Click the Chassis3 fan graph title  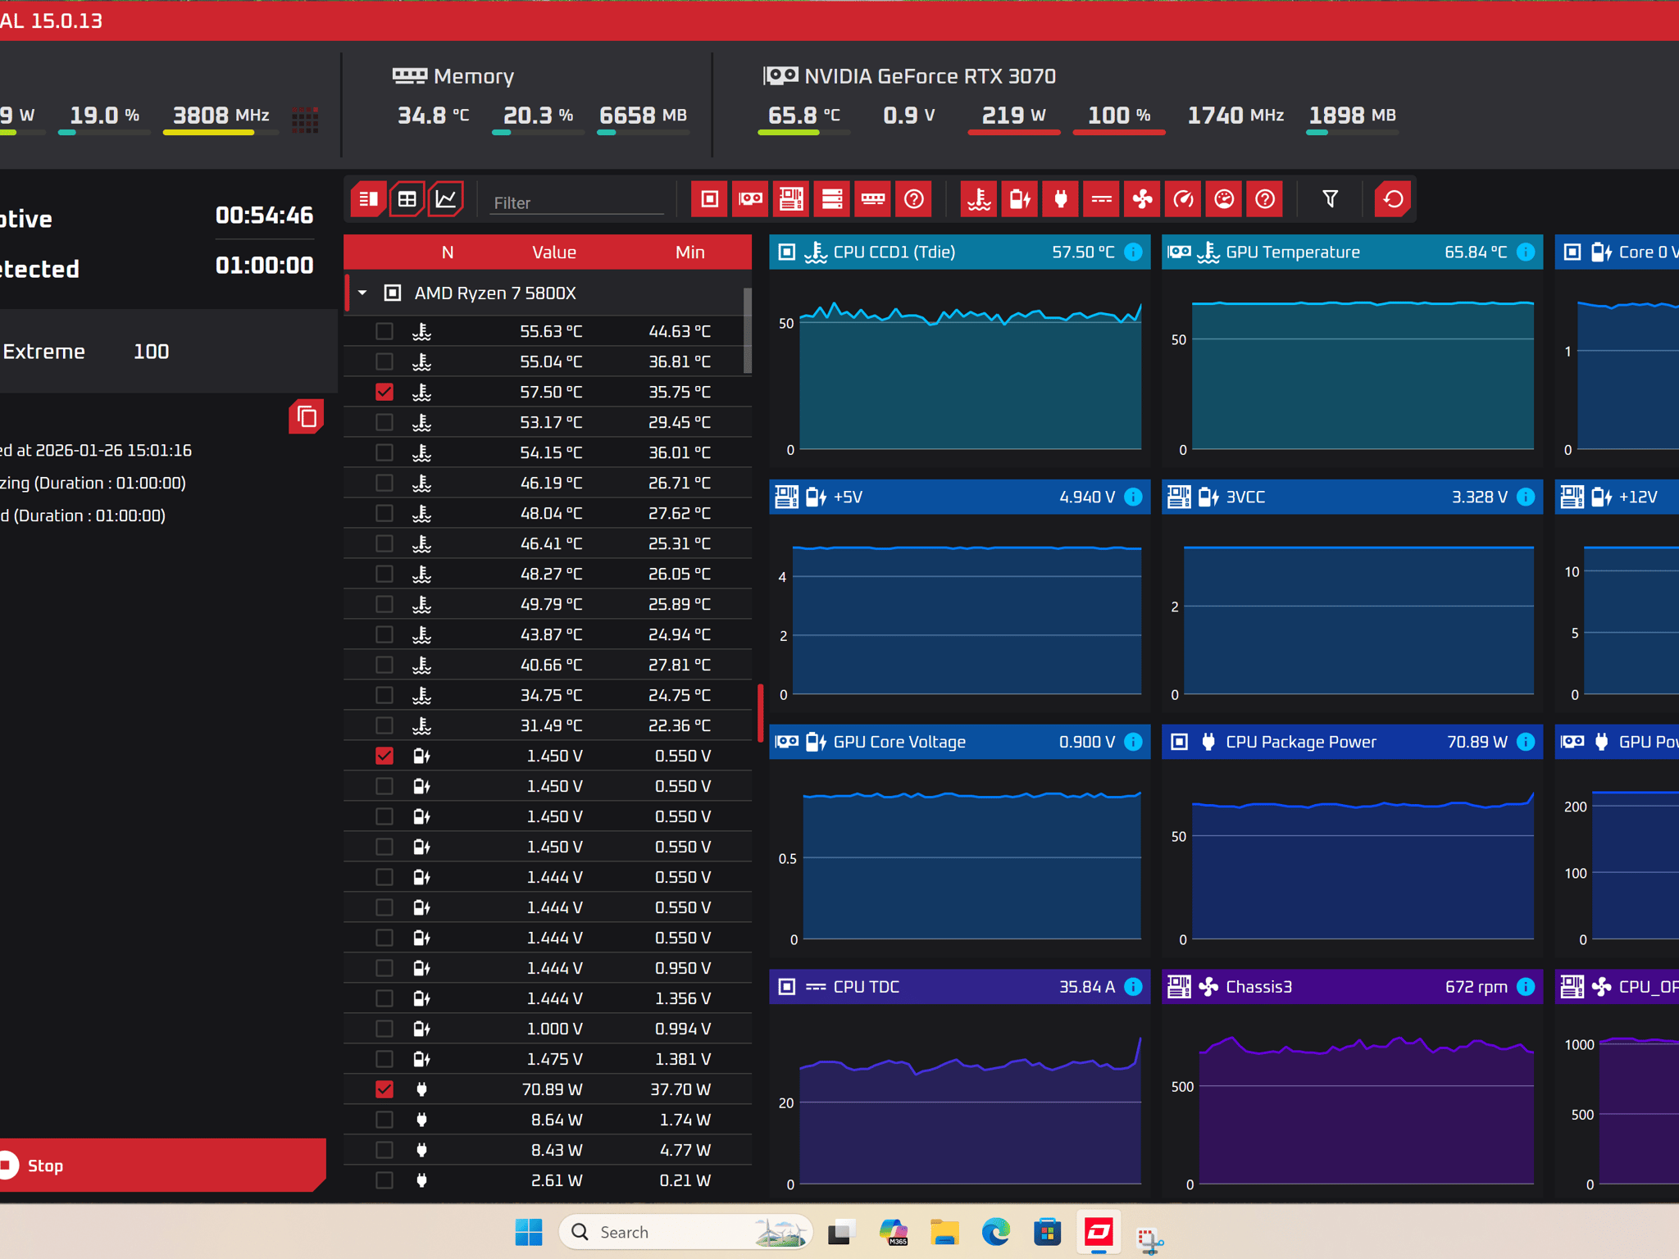[x=1259, y=987]
